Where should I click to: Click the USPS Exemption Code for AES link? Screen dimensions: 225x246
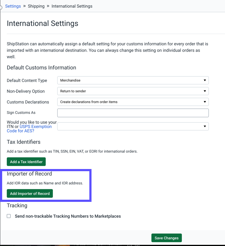coord(36,126)
